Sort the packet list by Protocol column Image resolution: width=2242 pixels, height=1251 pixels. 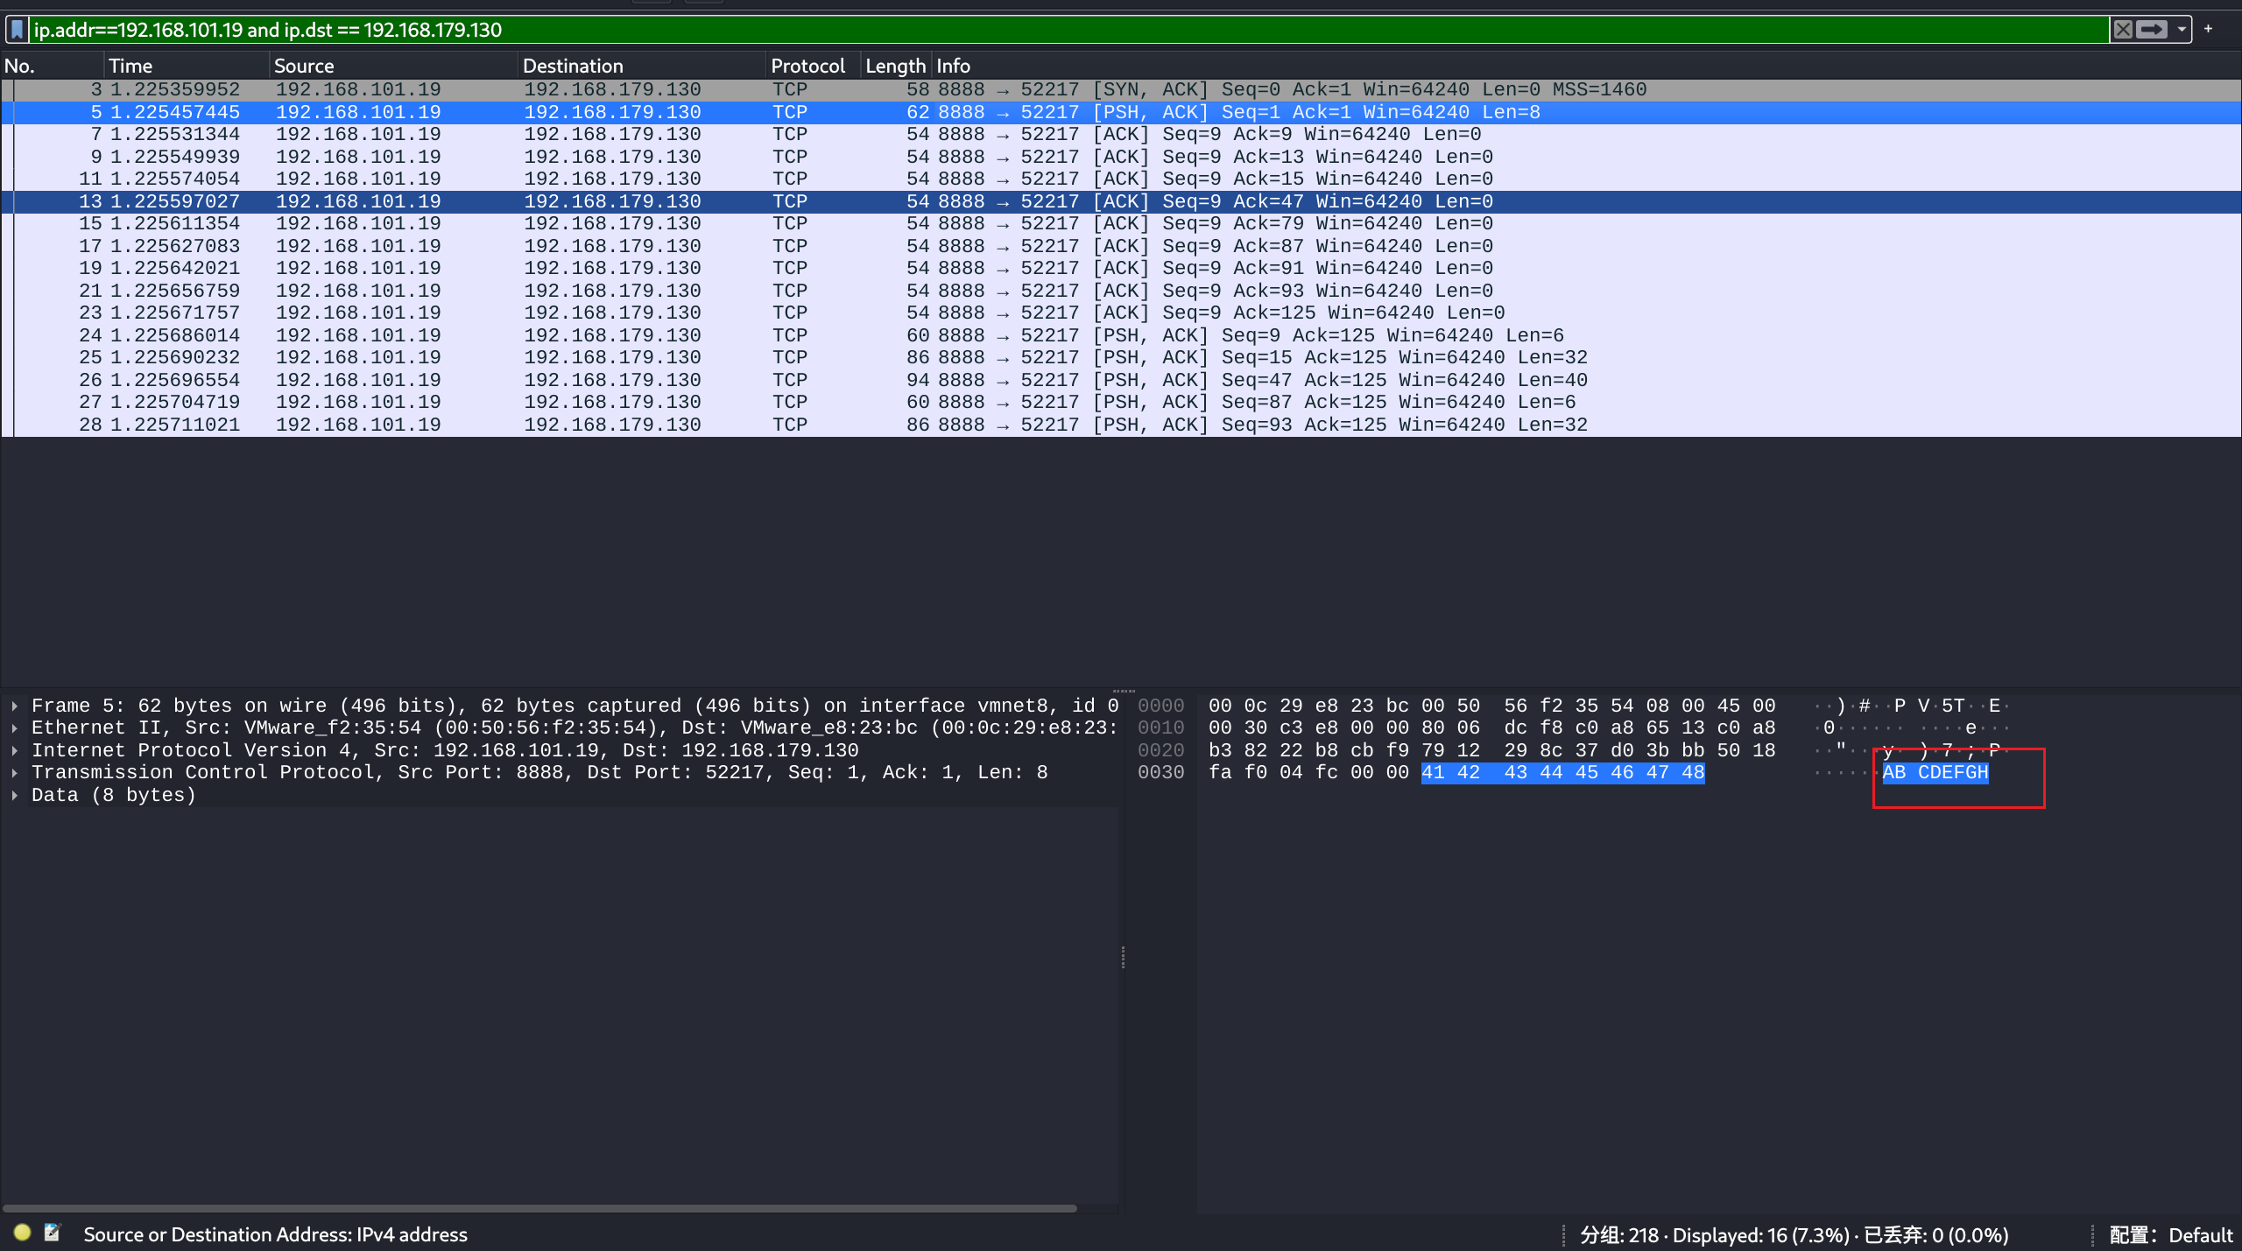tap(807, 66)
